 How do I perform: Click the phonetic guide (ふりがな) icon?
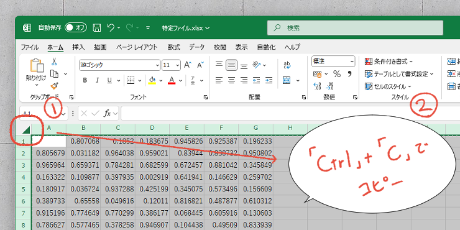point(193,80)
